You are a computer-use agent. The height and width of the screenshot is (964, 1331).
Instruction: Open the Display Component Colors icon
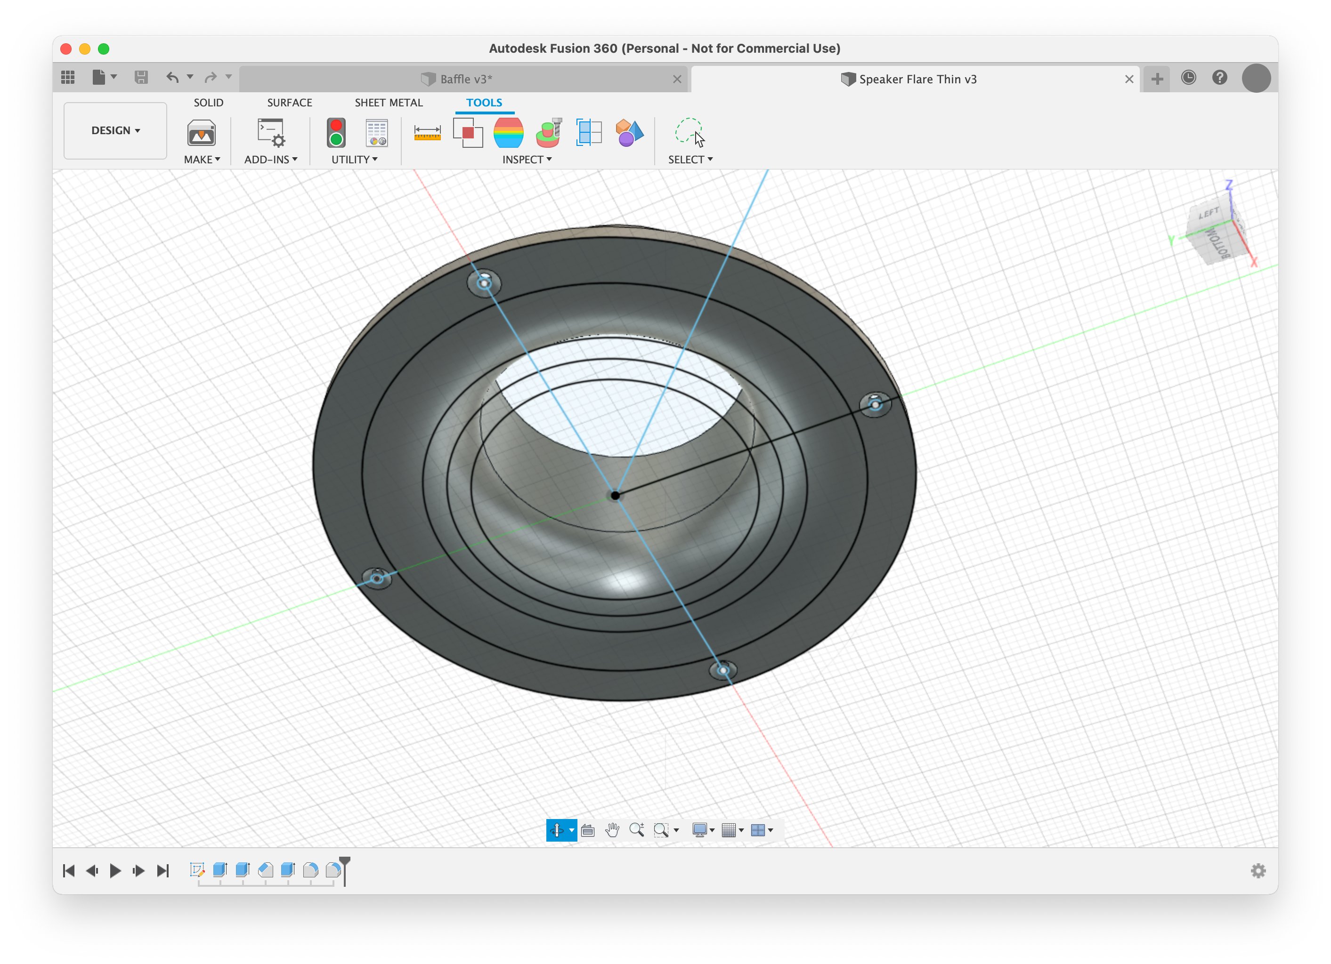(629, 133)
